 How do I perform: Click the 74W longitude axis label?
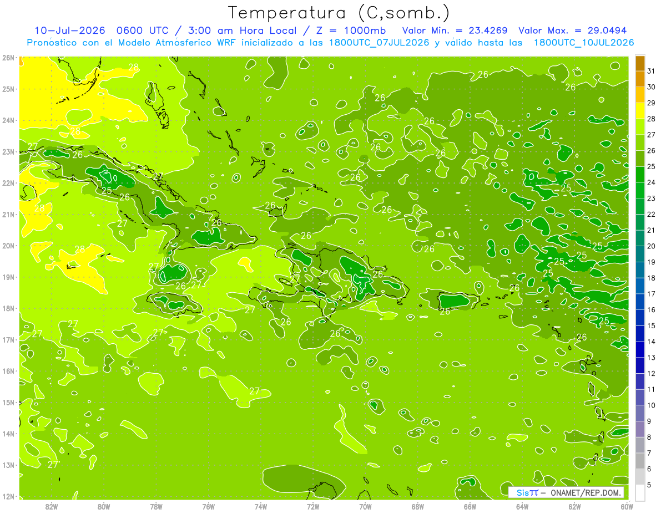pyautogui.click(x=261, y=506)
